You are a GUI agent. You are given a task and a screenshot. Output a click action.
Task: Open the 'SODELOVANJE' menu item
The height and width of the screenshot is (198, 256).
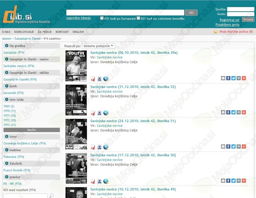(24, 32)
